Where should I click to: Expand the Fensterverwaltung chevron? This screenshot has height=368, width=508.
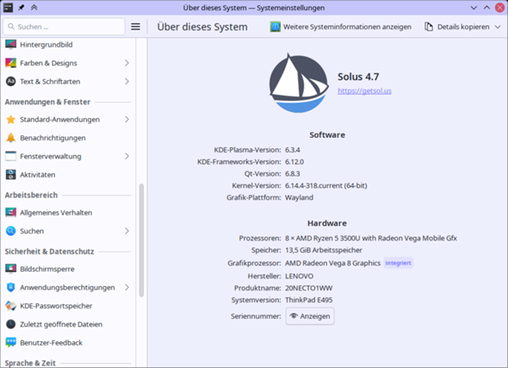127,156
